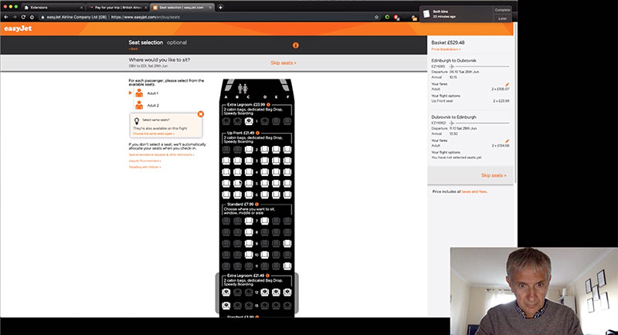Click the orange info icon in header
The image size is (618, 335).
click(296, 46)
